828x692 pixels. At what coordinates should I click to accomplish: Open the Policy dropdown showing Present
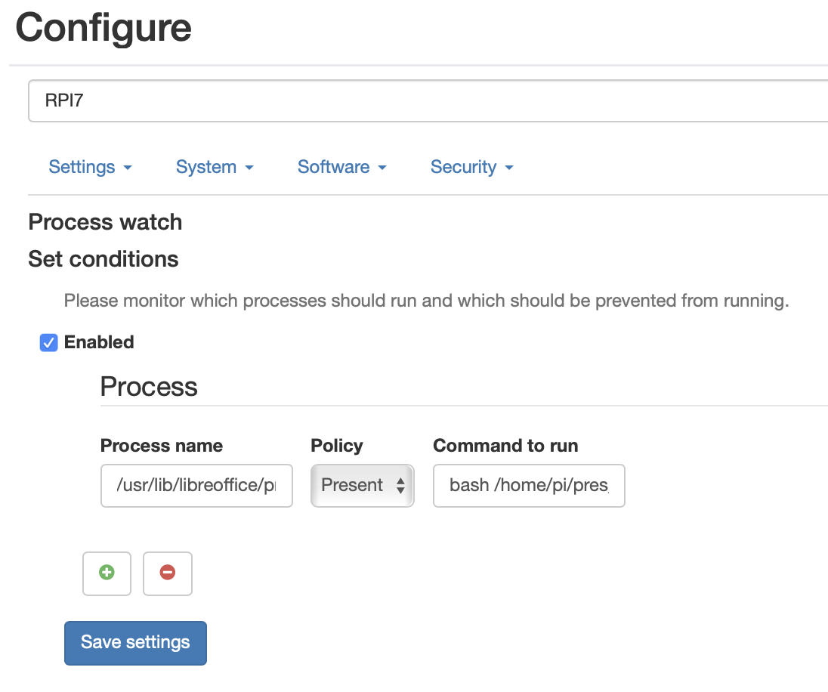(x=362, y=486)
